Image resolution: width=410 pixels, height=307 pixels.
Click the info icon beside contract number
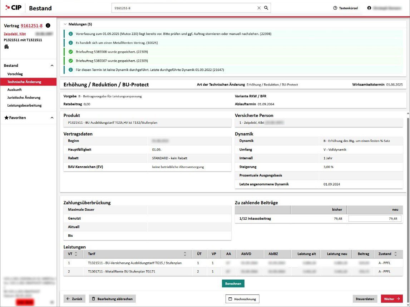(x=48, y=26)
